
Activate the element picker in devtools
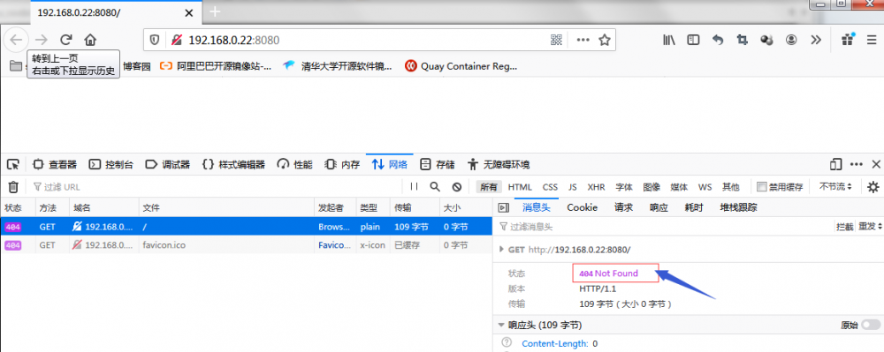click(x=13, y=164)
